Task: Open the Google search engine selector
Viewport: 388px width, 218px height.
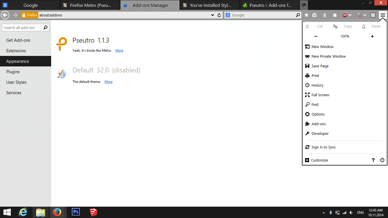Action: [x=228, y=15]
